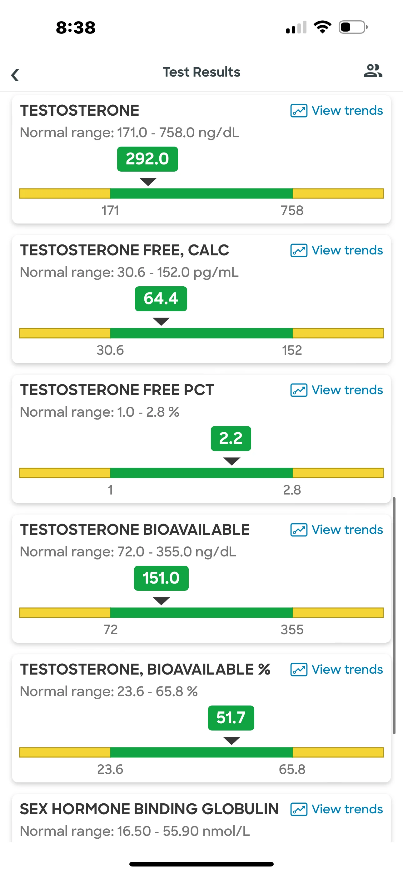Open View trends link for TESTOSTERONE
This screenshot has width=403, height=874.
coord(347,111)
